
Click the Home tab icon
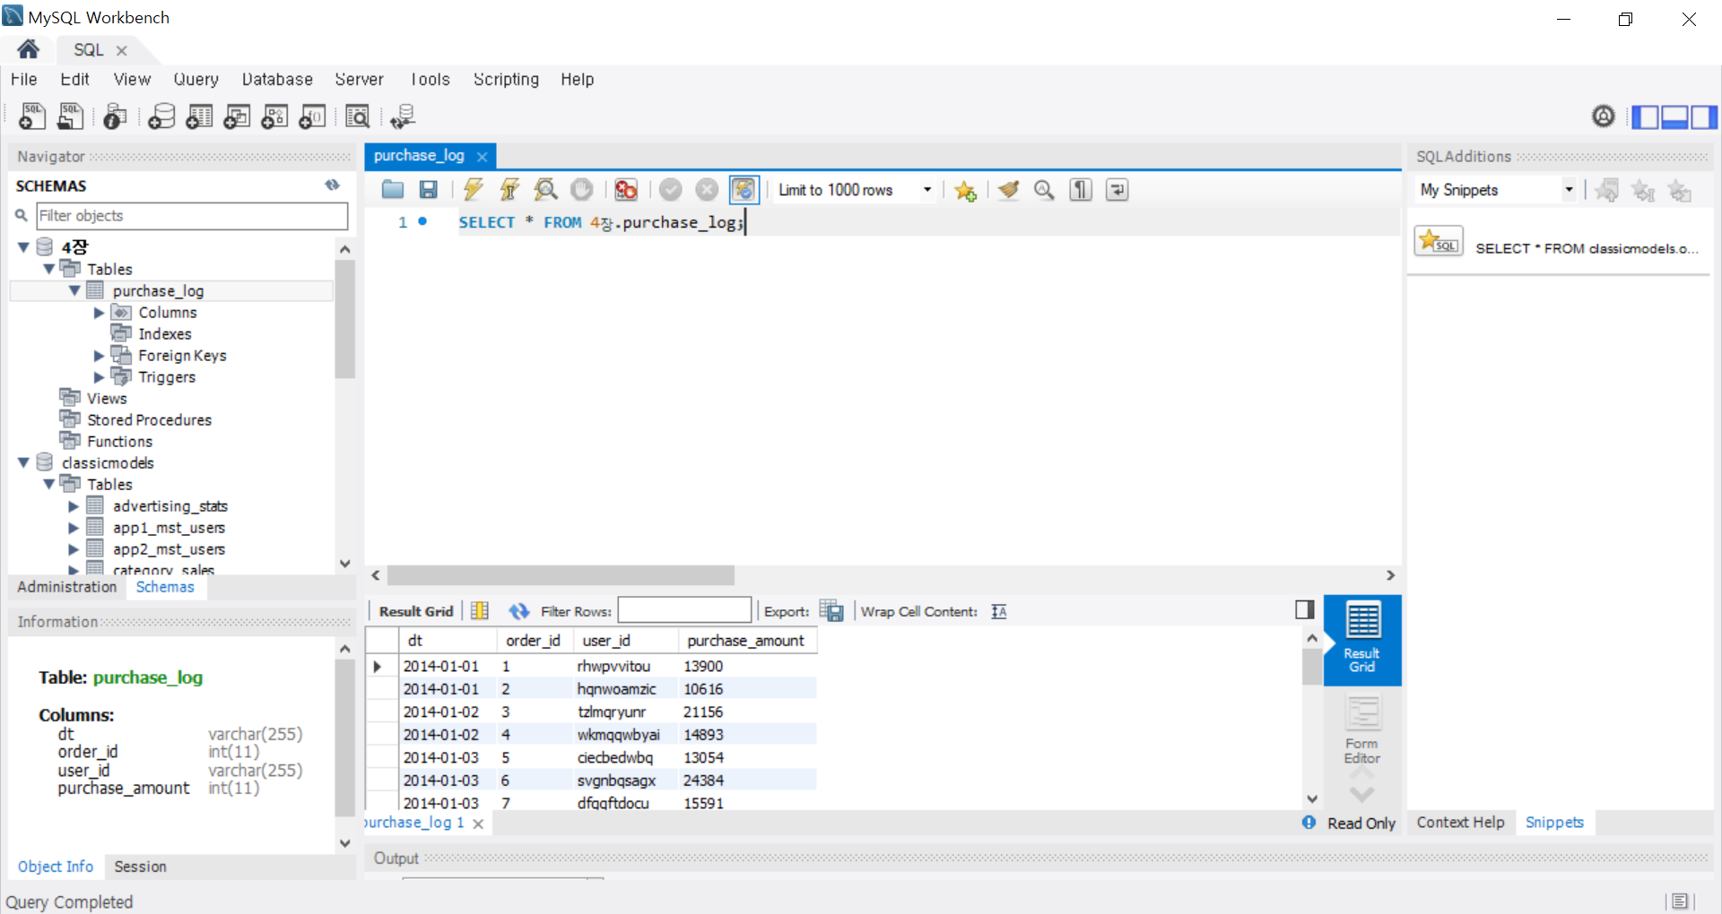tap(28, 49)
